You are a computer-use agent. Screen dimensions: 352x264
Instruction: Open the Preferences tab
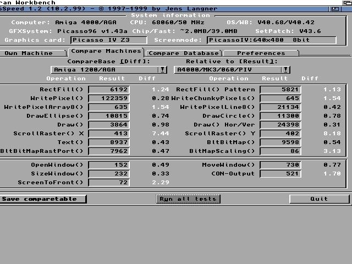click(x=261, y=53)
